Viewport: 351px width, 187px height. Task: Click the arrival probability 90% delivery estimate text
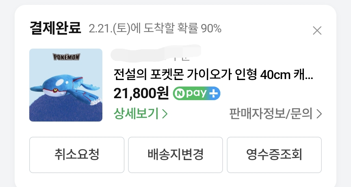coord(155,29)
